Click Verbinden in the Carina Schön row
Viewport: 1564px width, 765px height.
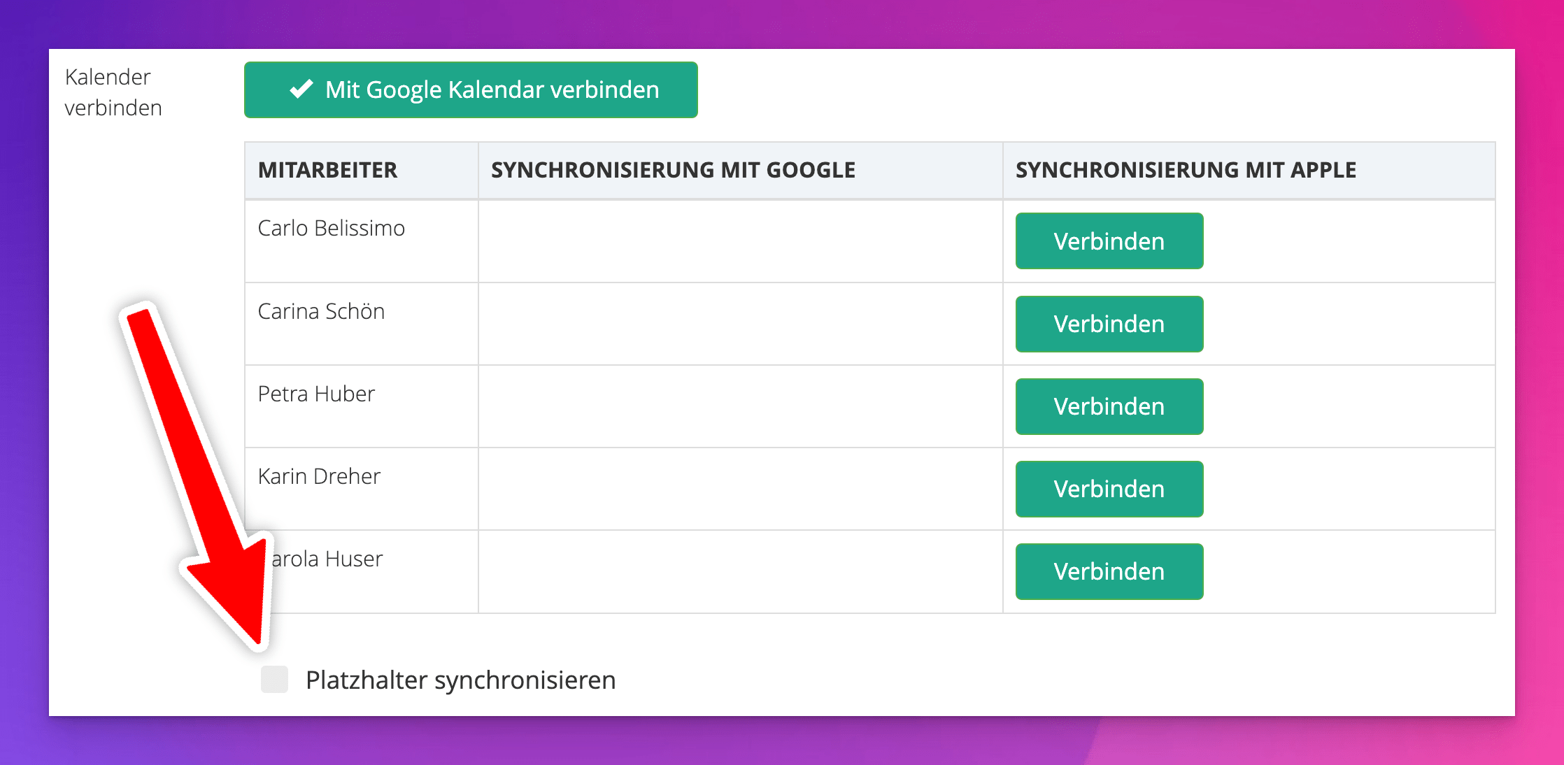pyautogui.click(x=1109, y=324)
